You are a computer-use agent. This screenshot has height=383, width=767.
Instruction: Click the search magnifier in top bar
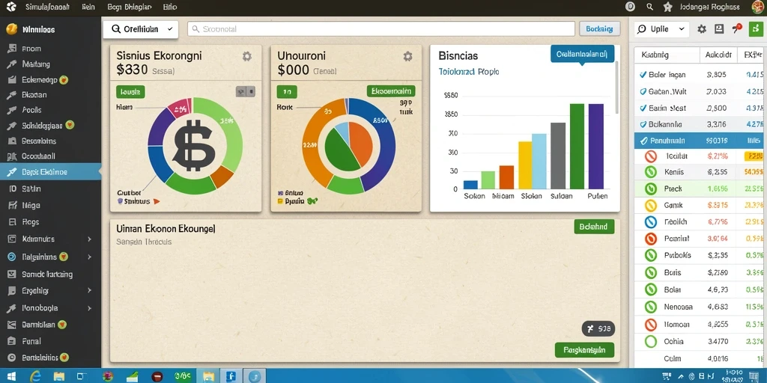click(649, 7)
